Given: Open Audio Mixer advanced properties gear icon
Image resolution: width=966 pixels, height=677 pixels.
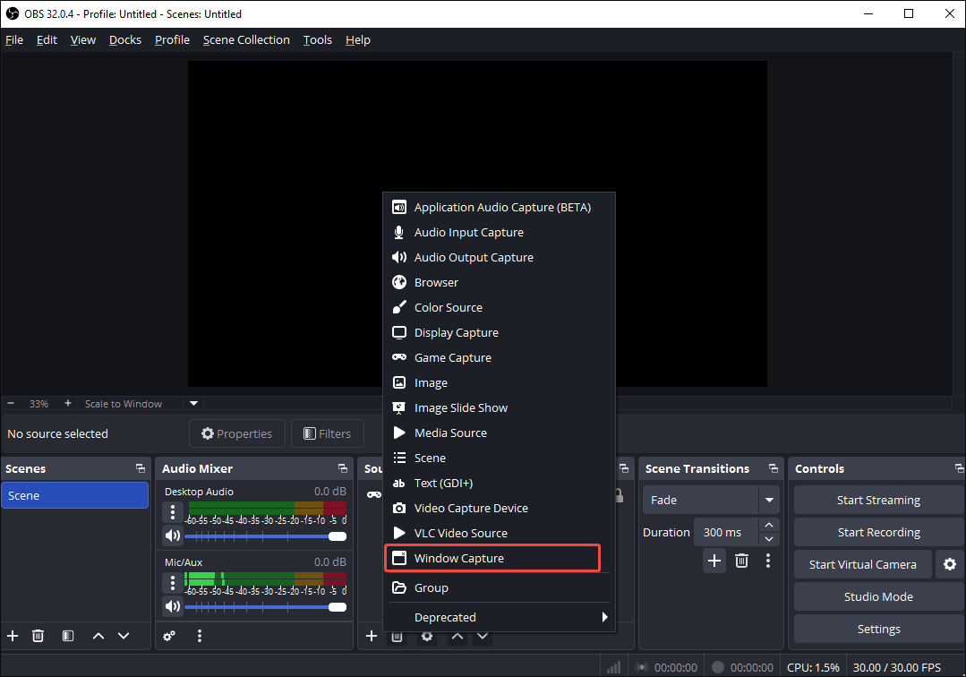Looking at the screenshot, I should (x=169, y=636).
